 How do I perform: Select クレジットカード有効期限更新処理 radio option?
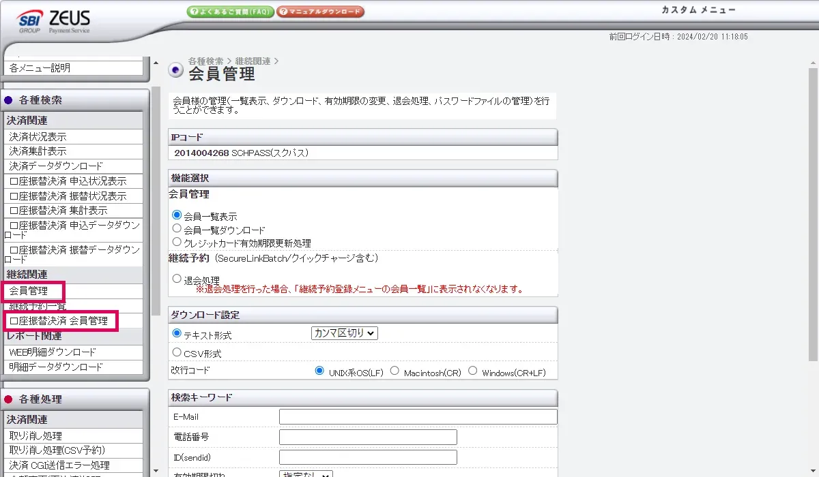(177, 242)
